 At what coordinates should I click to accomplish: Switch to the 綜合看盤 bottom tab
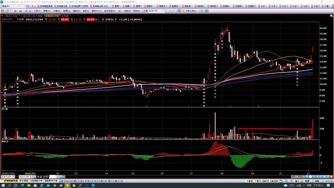click(x=24, y=181)
